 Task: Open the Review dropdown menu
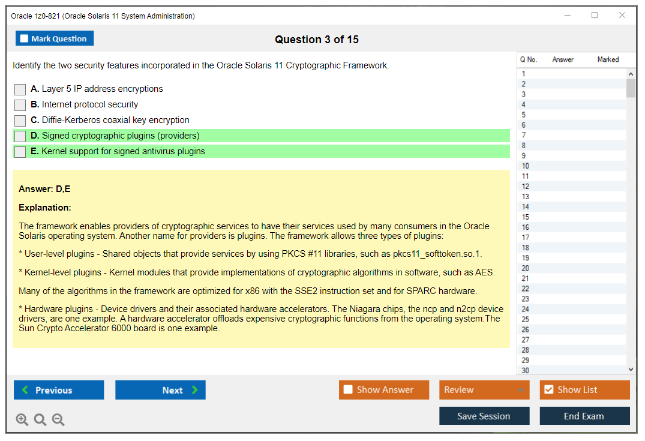(484, 390)
